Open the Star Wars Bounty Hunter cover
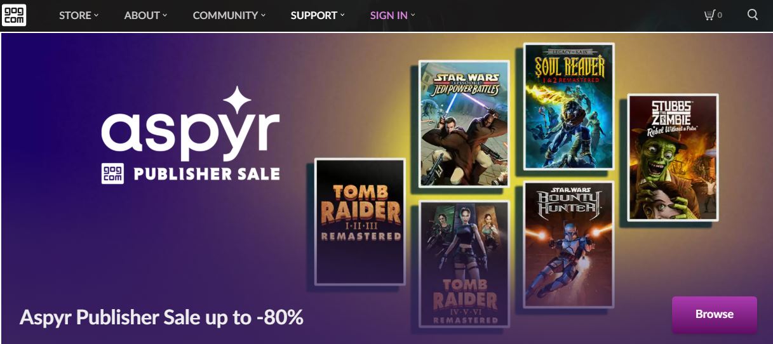Viewport: 773px width, 344px height. click(569, 244)
